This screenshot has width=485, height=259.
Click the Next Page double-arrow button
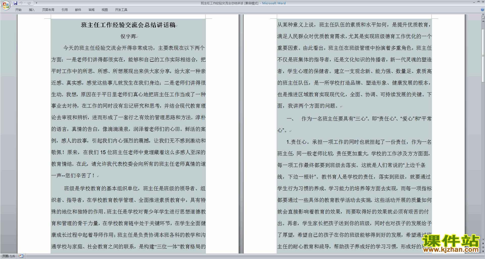483,251
